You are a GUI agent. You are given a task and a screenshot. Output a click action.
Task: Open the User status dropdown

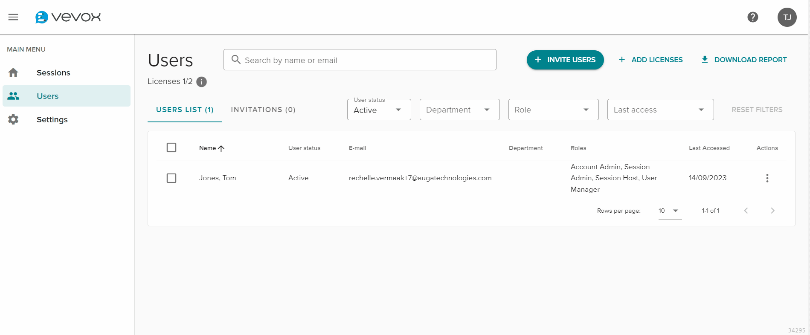click(379, 110)
